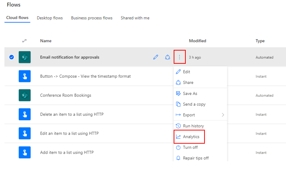Expand the Export submenu chevron
286x173 pixels.
(223, 115)
